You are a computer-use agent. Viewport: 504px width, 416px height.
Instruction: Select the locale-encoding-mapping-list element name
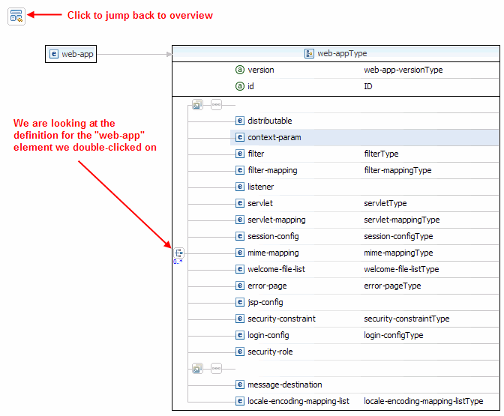coord(298,401)
